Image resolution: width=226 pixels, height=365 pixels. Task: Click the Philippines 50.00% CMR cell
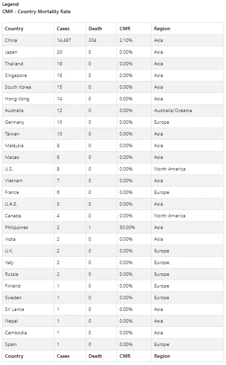[127, 228]
